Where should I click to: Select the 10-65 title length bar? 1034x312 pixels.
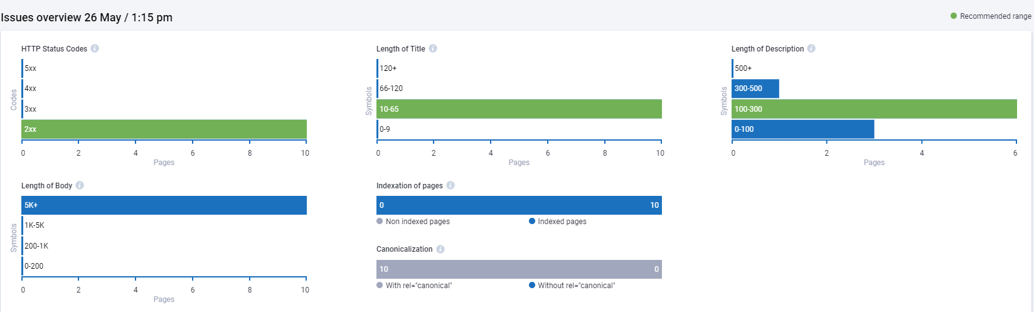pos(520,109)
